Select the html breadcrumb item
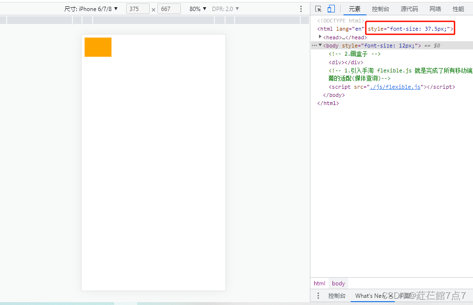 pos(319,283)
